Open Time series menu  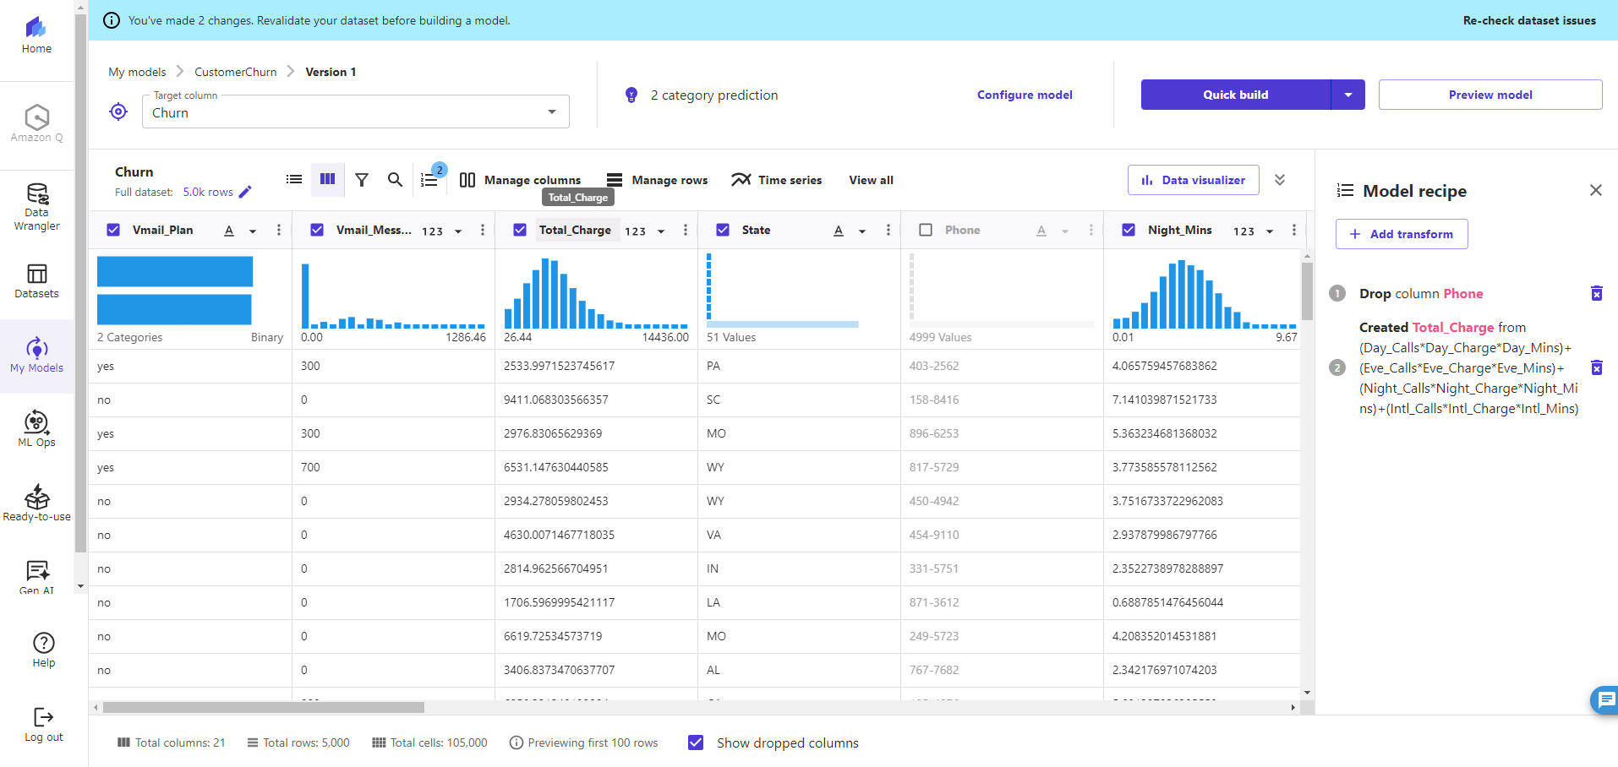click(x=777, y=180)
